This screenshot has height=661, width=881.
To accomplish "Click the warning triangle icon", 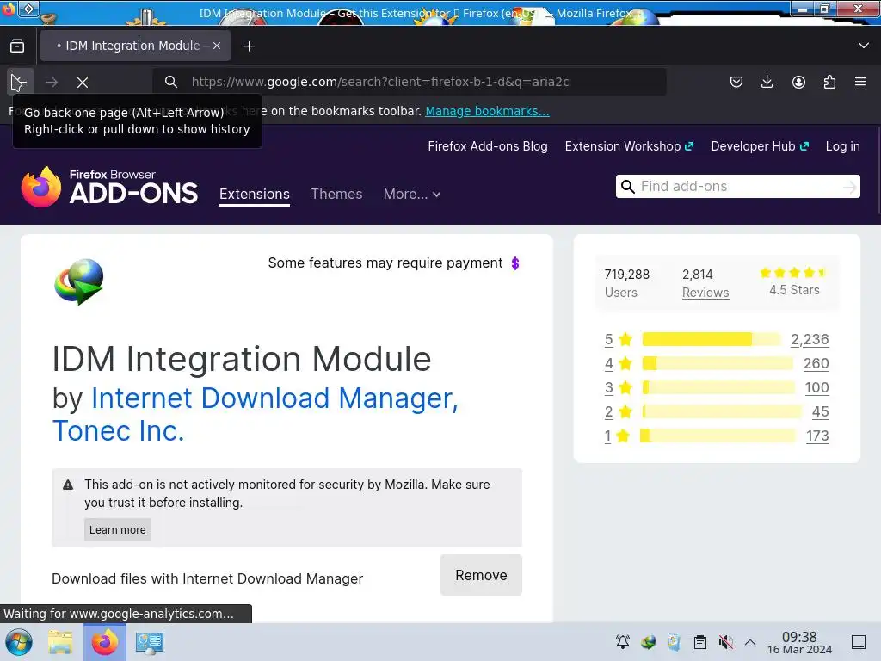I will pos(68,485).
